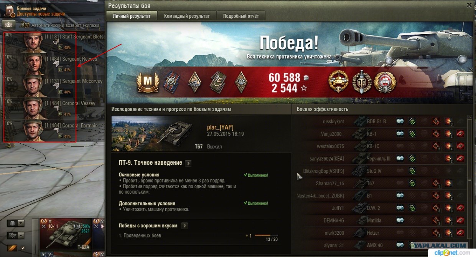The width and height of the screenshot is (476, 257).
Task: Select the crossed swords award ribbon
Action: [171, 82]
